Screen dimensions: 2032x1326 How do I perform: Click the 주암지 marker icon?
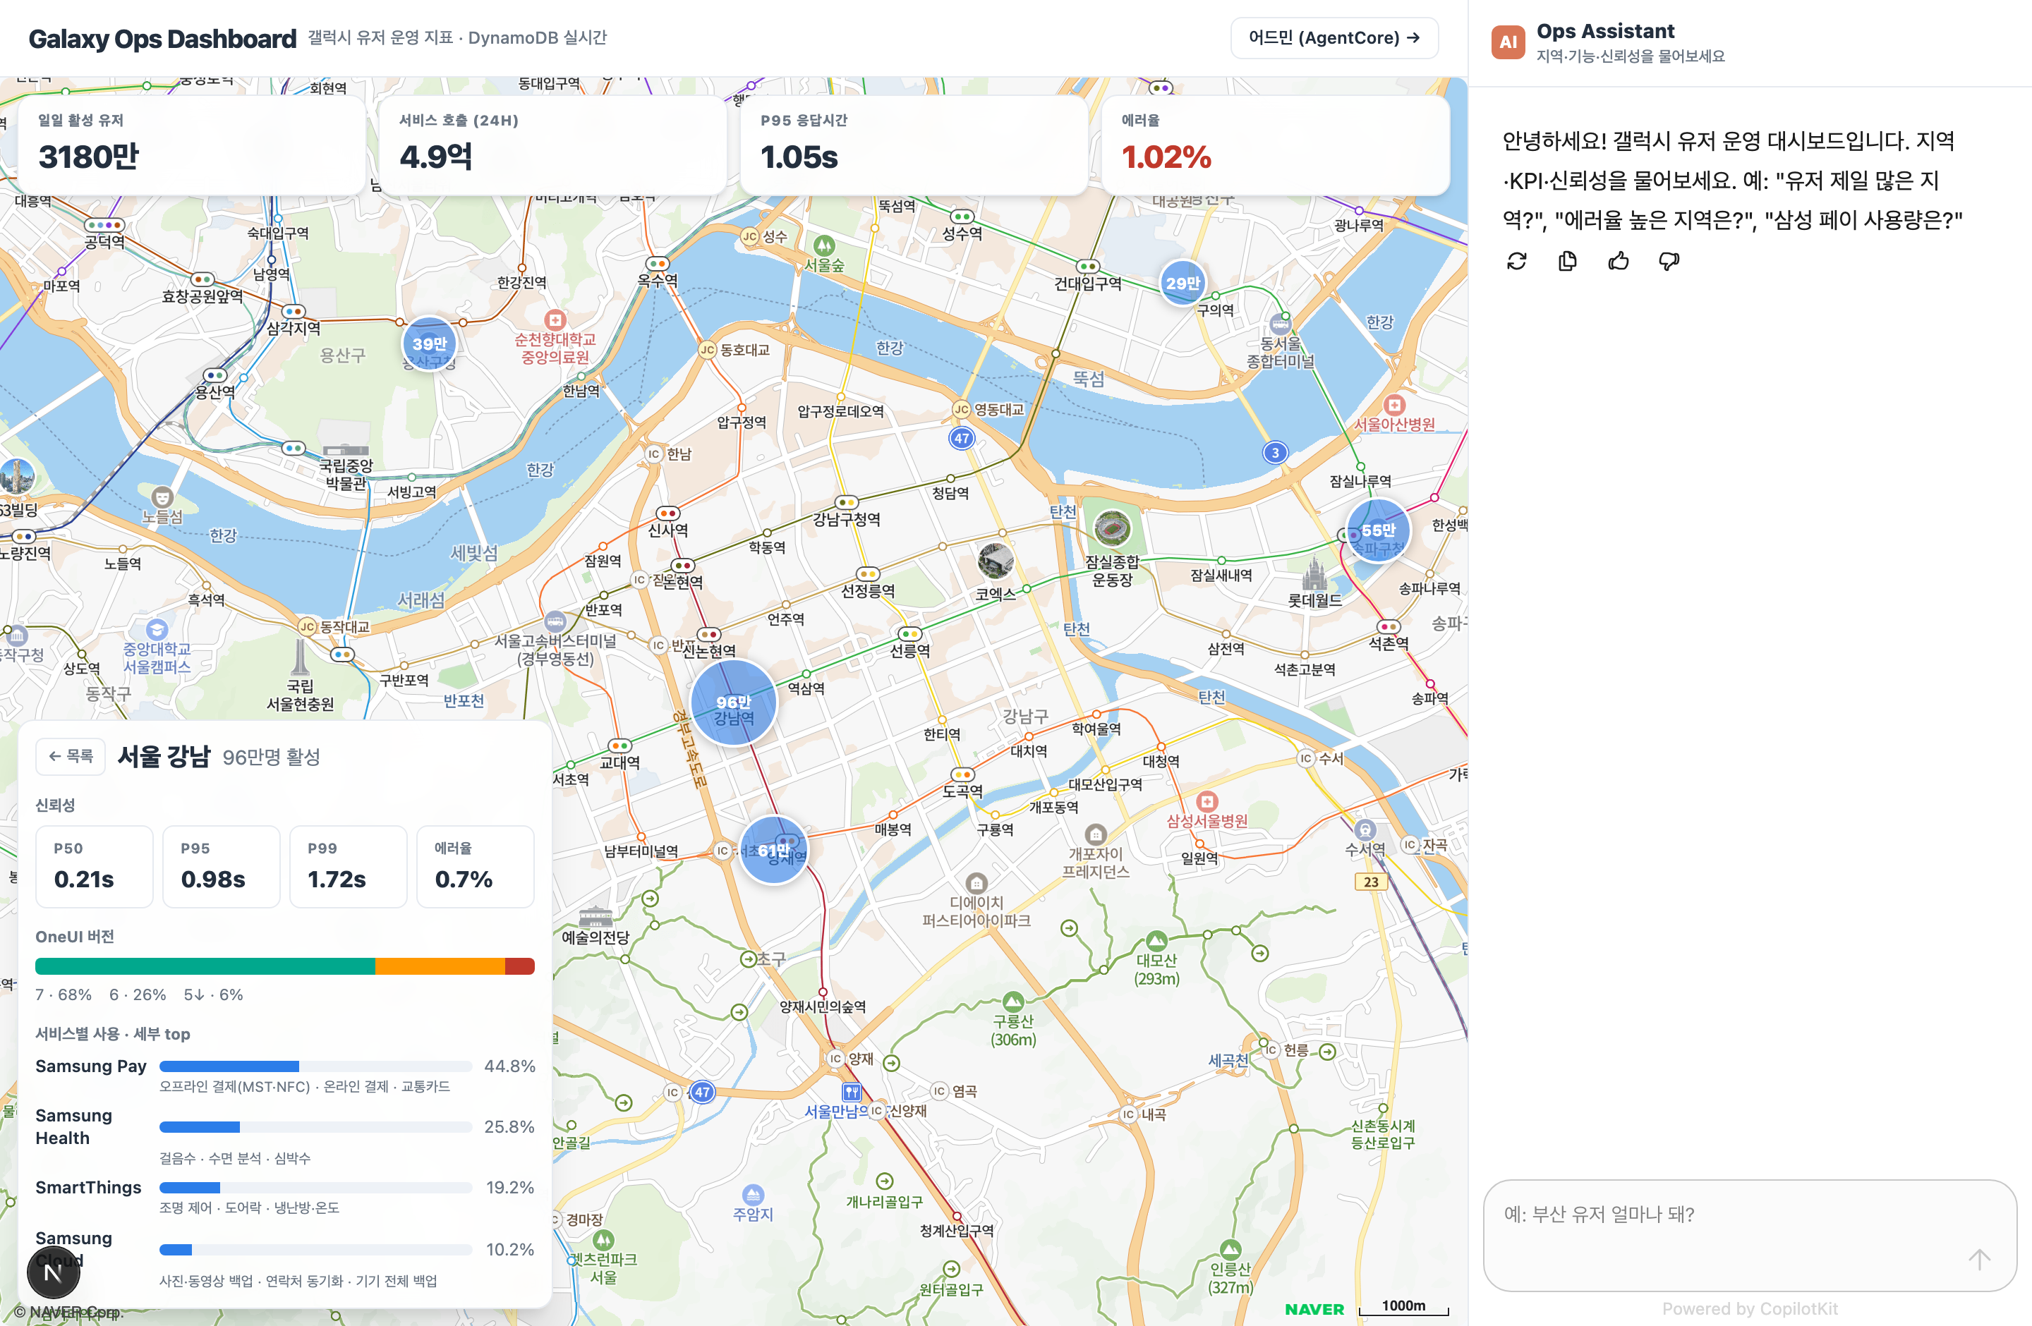pos(752,1193)
